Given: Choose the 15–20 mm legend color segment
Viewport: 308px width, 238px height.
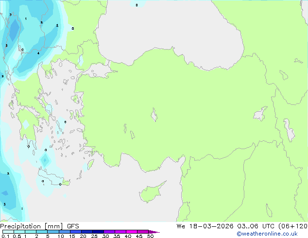Looking at the screenshot, I should 76,232.
